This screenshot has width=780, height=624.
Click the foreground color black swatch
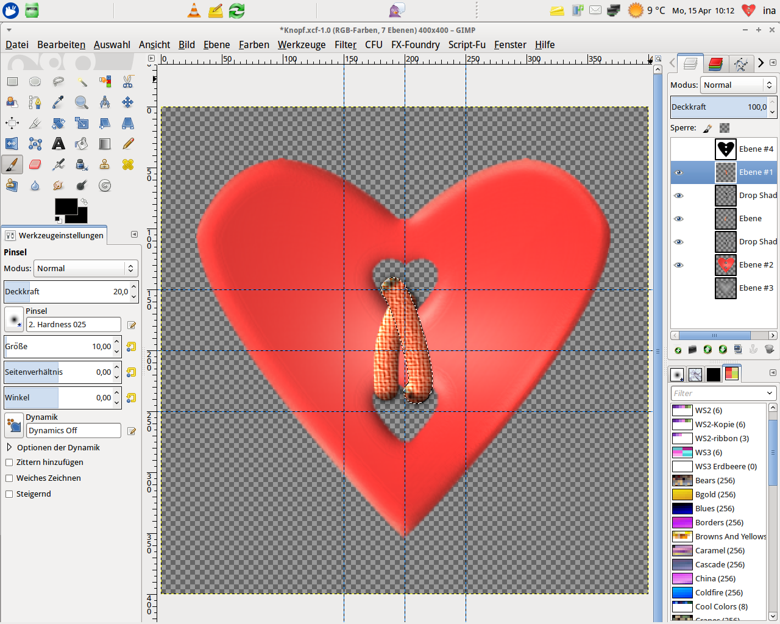65,207
